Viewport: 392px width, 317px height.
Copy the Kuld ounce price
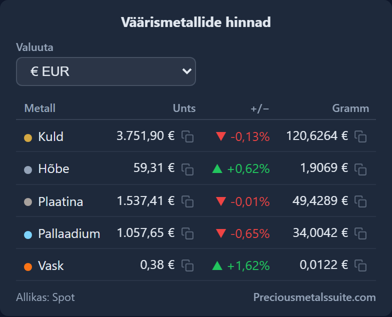[x=187, y=136]
